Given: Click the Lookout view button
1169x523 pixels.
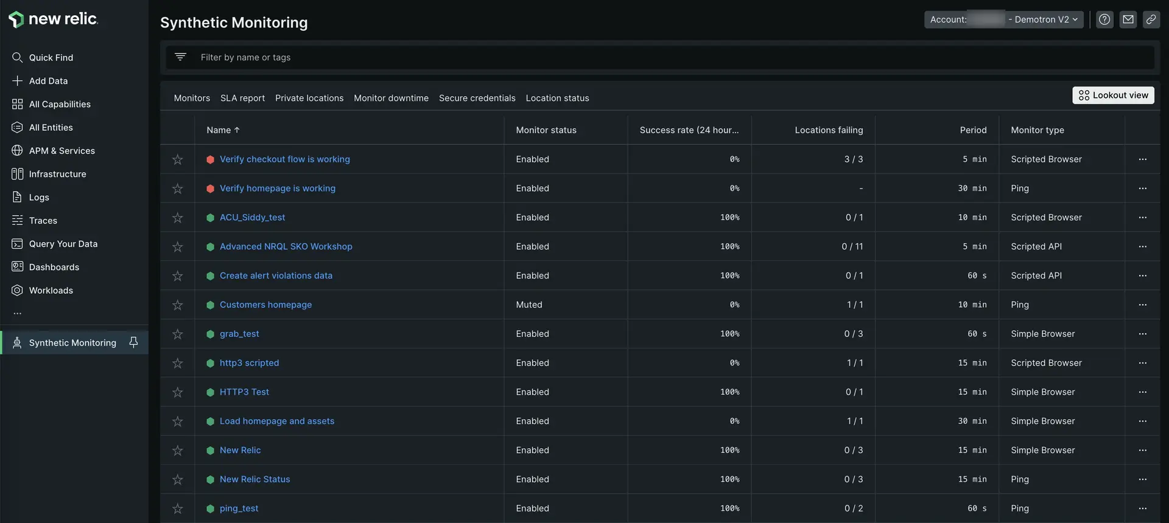Looking at the screenshot, I should coord(1113,95).
